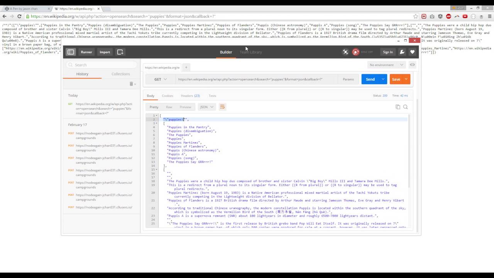Switch to the 'A Pen by jason chan' tab
This screenshot has width=494, height=278.
point(26,8)
